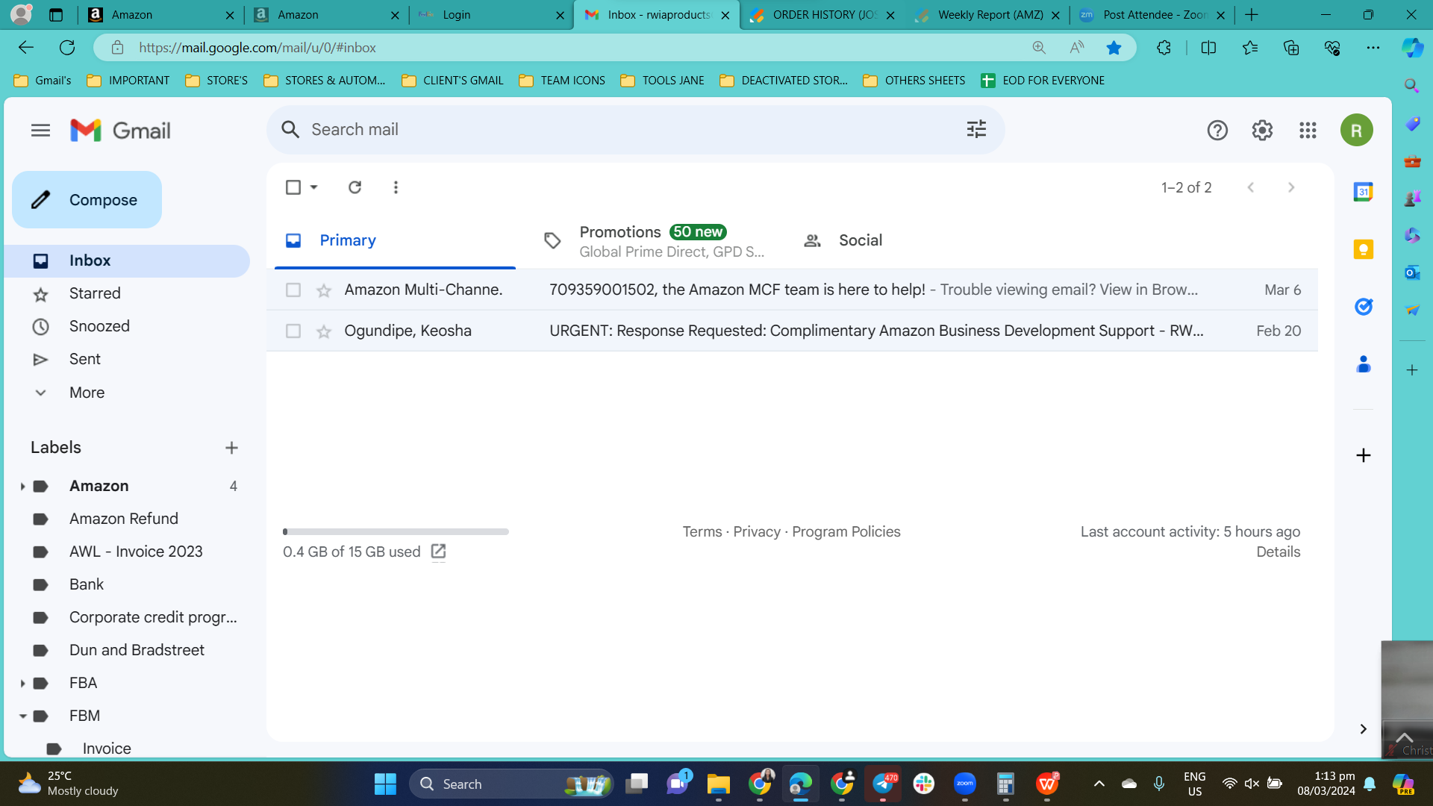Click the Search mail field

click(634, 130)
